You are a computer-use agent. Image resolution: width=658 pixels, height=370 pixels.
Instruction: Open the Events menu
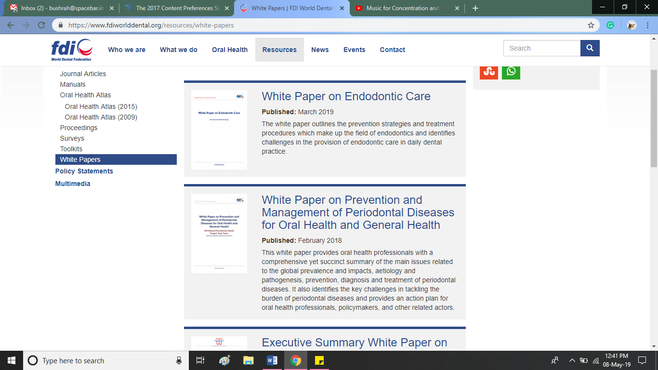(x=354, y=50)
